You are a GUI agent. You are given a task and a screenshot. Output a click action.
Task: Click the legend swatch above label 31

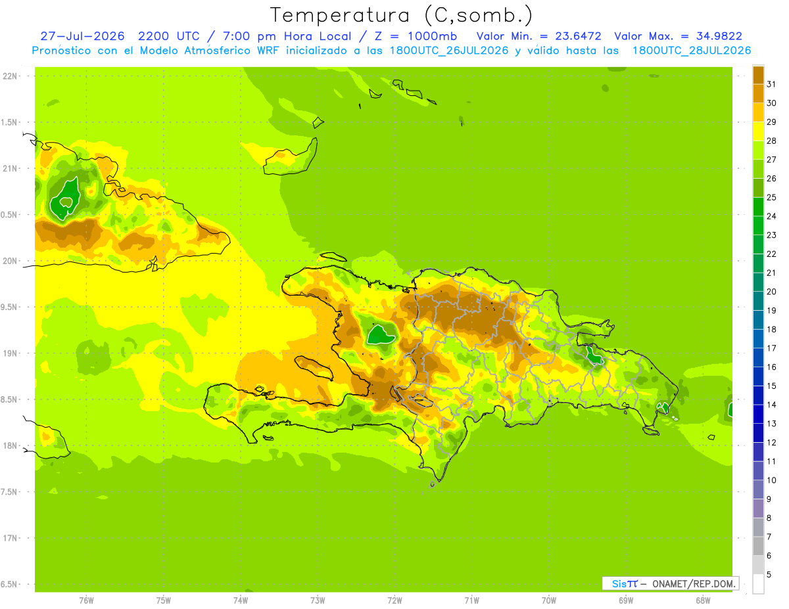(x=758, y=75)
